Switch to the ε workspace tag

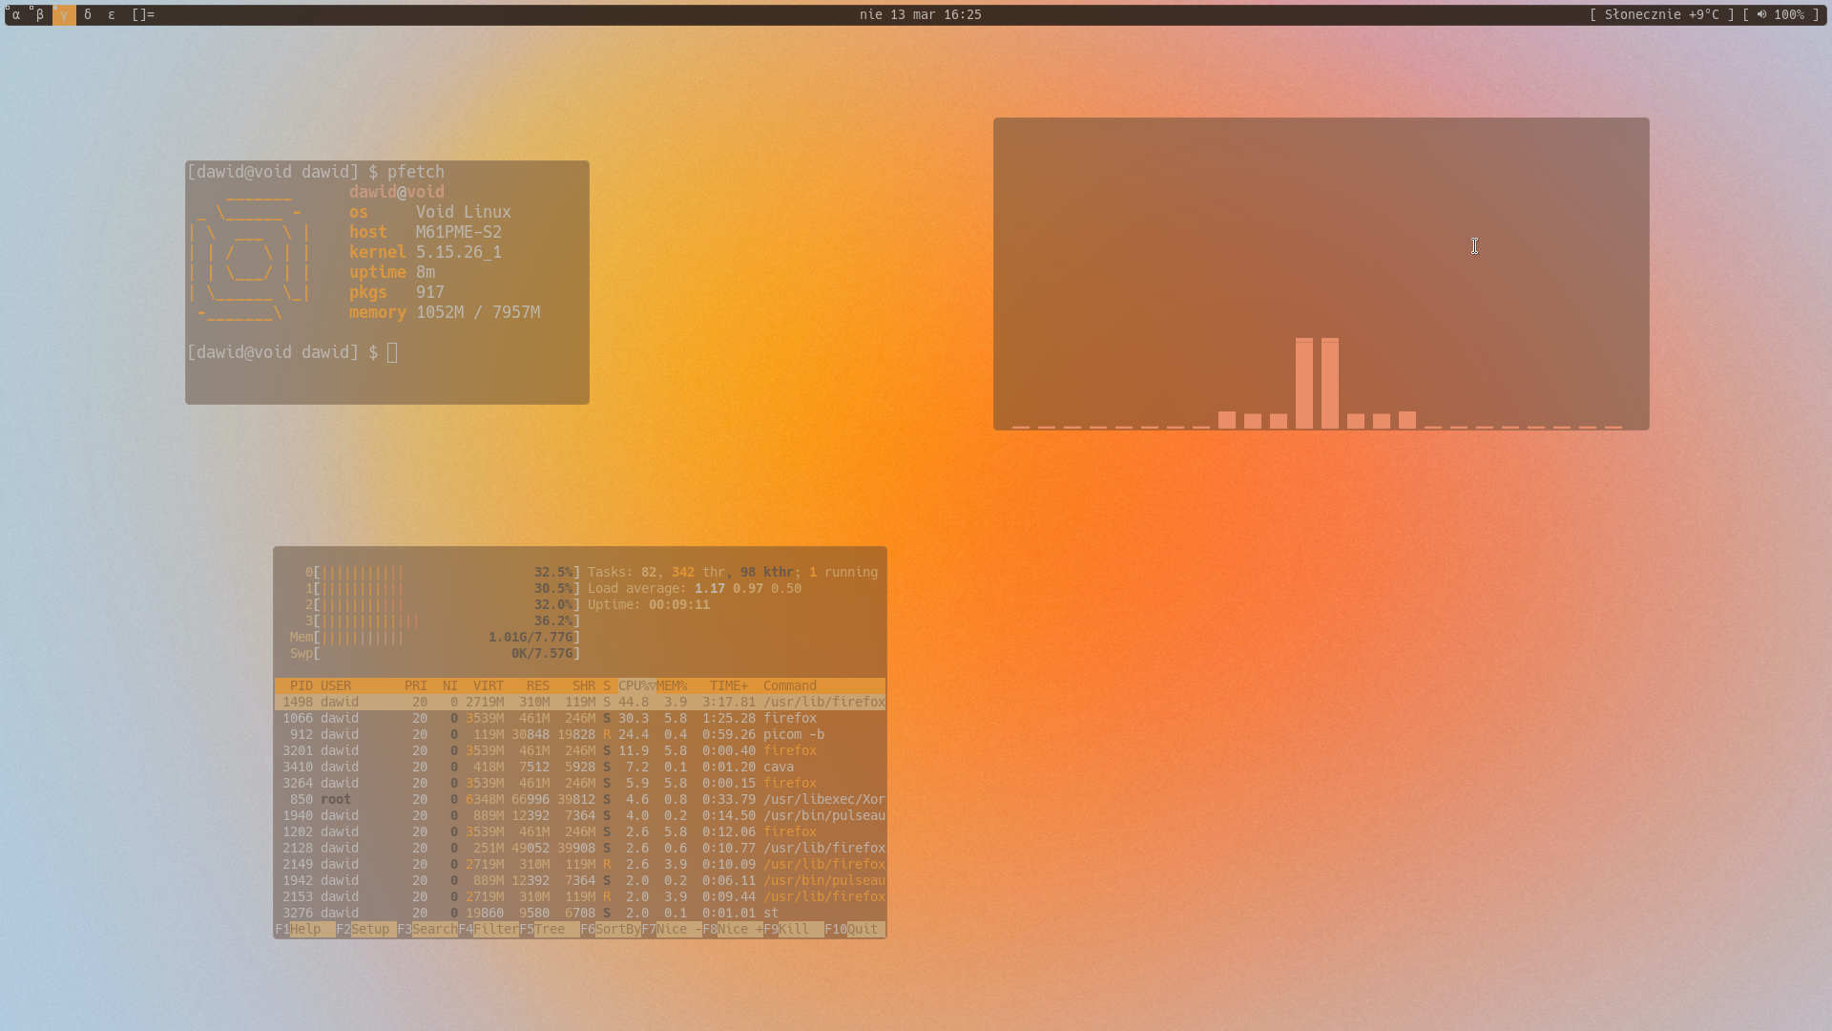pyautogui.click(x=112, y=14)
